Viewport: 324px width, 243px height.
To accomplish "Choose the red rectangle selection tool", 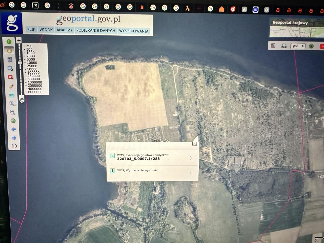I will pos(11,77).
